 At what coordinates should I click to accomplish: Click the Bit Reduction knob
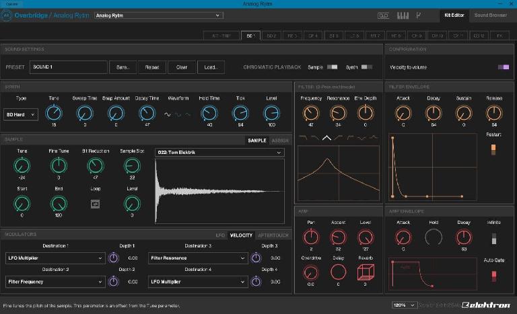click(96, 165)
